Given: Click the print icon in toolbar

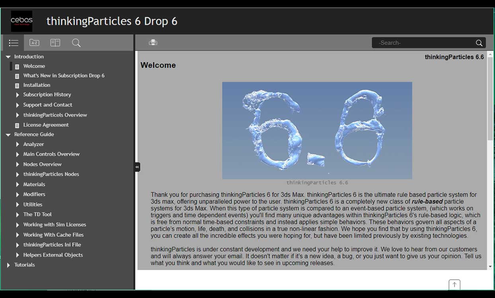Looking at the screenshot, I should point(153,43).
